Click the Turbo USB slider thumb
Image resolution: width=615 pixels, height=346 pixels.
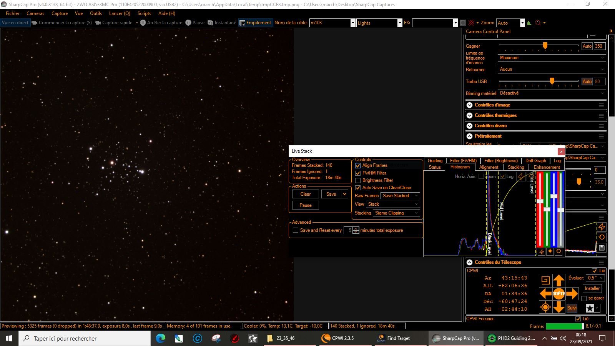point(552,81)
